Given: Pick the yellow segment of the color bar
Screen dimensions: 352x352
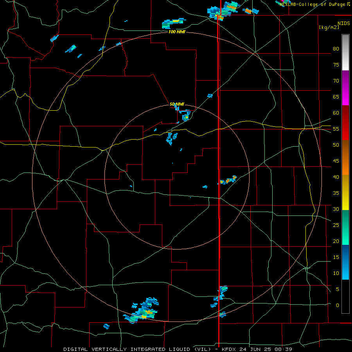Looking at the screenshot, I should [x=345, y=192].
